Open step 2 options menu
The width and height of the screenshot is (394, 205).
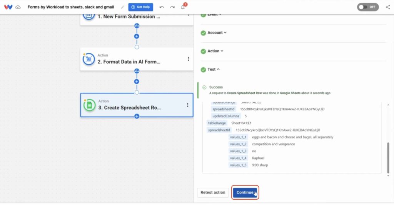pyautogui.click(x=188, y=59)
